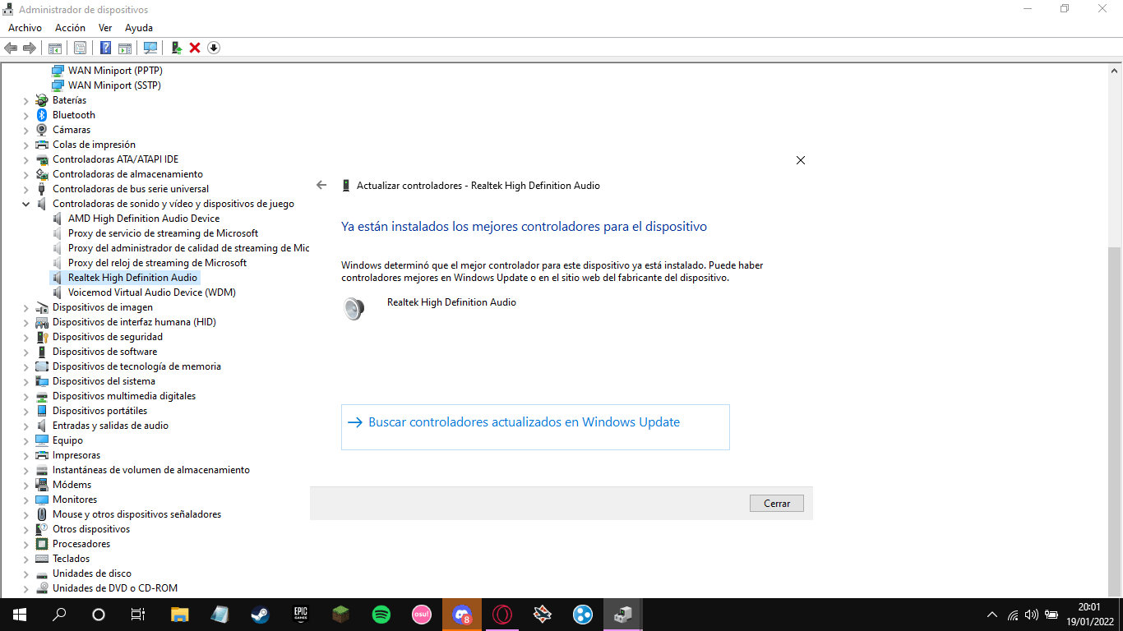The height and width of the screenshot is (631, 1123).
Task: Open the Properties toolbar icon
Action: coord(80,48)
